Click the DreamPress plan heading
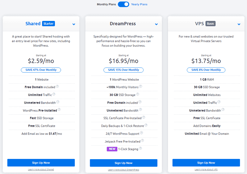247x174 pixels. 123,24
